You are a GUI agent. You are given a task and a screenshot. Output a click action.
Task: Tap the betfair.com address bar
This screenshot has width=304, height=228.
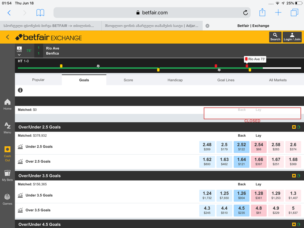click(x=152, y=12)
